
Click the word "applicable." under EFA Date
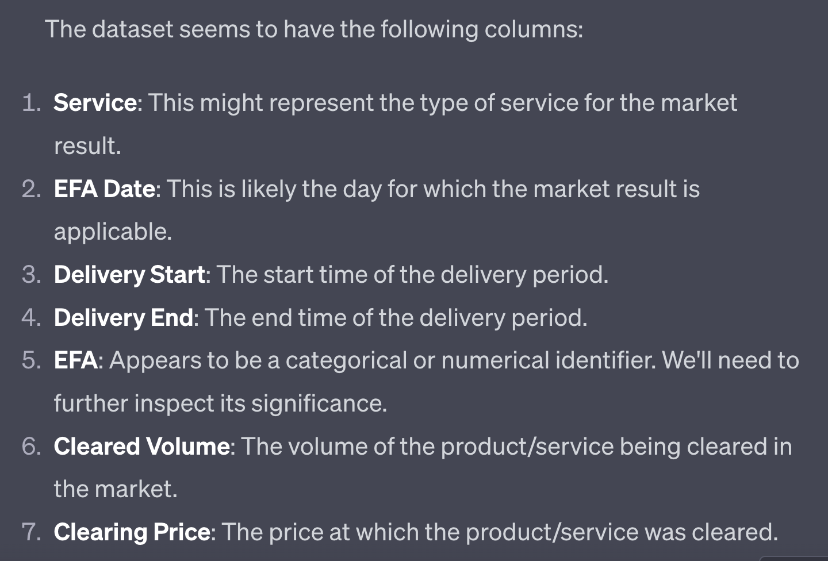point(113,232)
